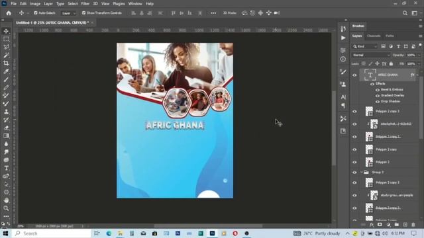Select the Path Selection tool

pos(6,184)
